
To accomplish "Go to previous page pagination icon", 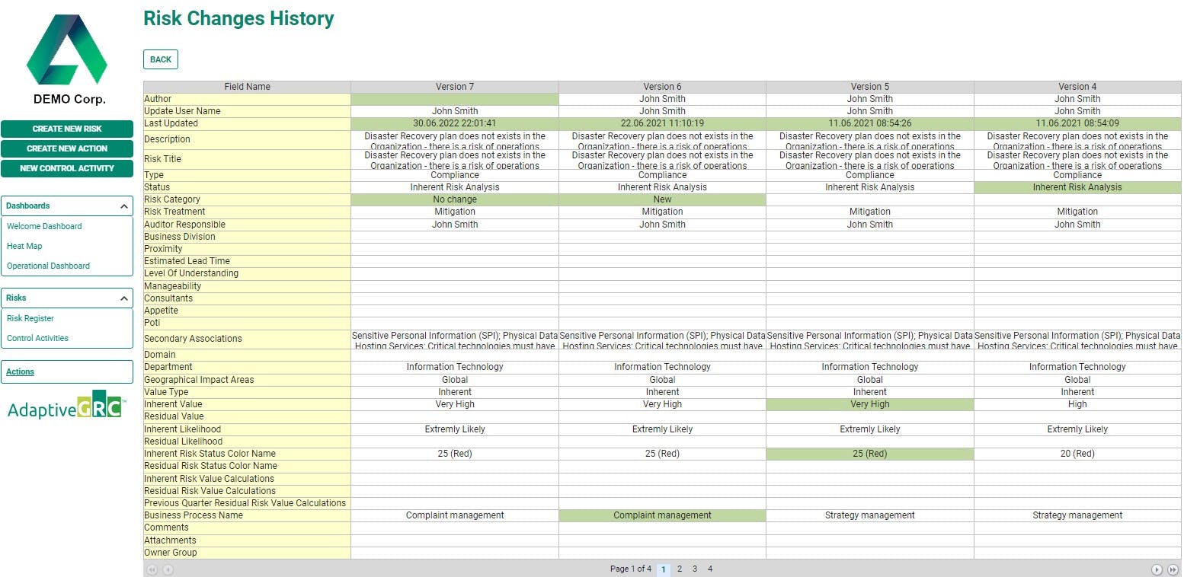I will pos(168,569).
